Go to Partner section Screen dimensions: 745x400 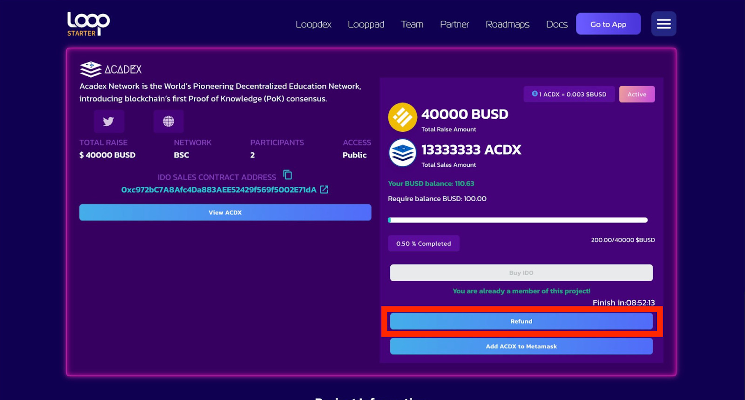[454, 24]
